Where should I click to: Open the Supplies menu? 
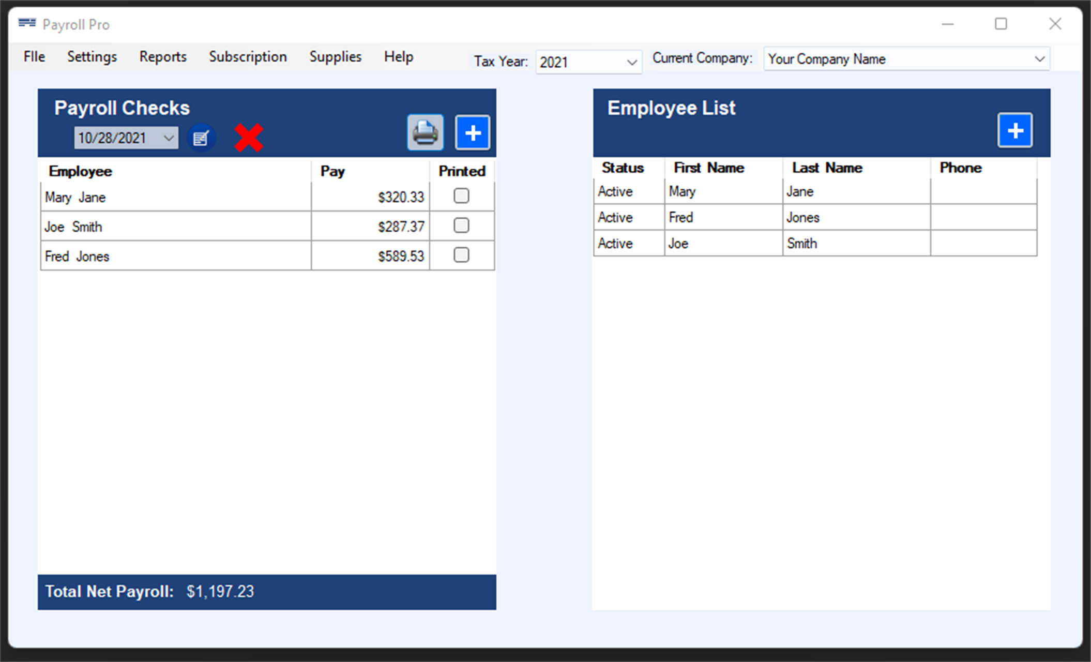click(335, 56)
